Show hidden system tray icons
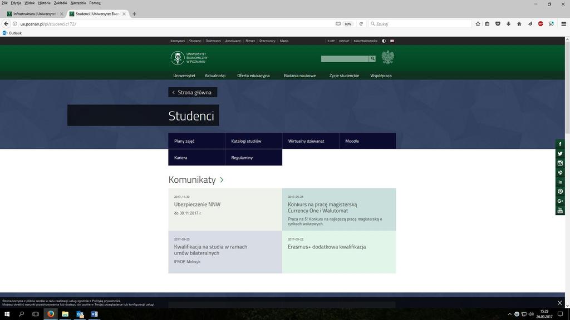The width and height of the screenshot is (570, 320). coord(509,314)
